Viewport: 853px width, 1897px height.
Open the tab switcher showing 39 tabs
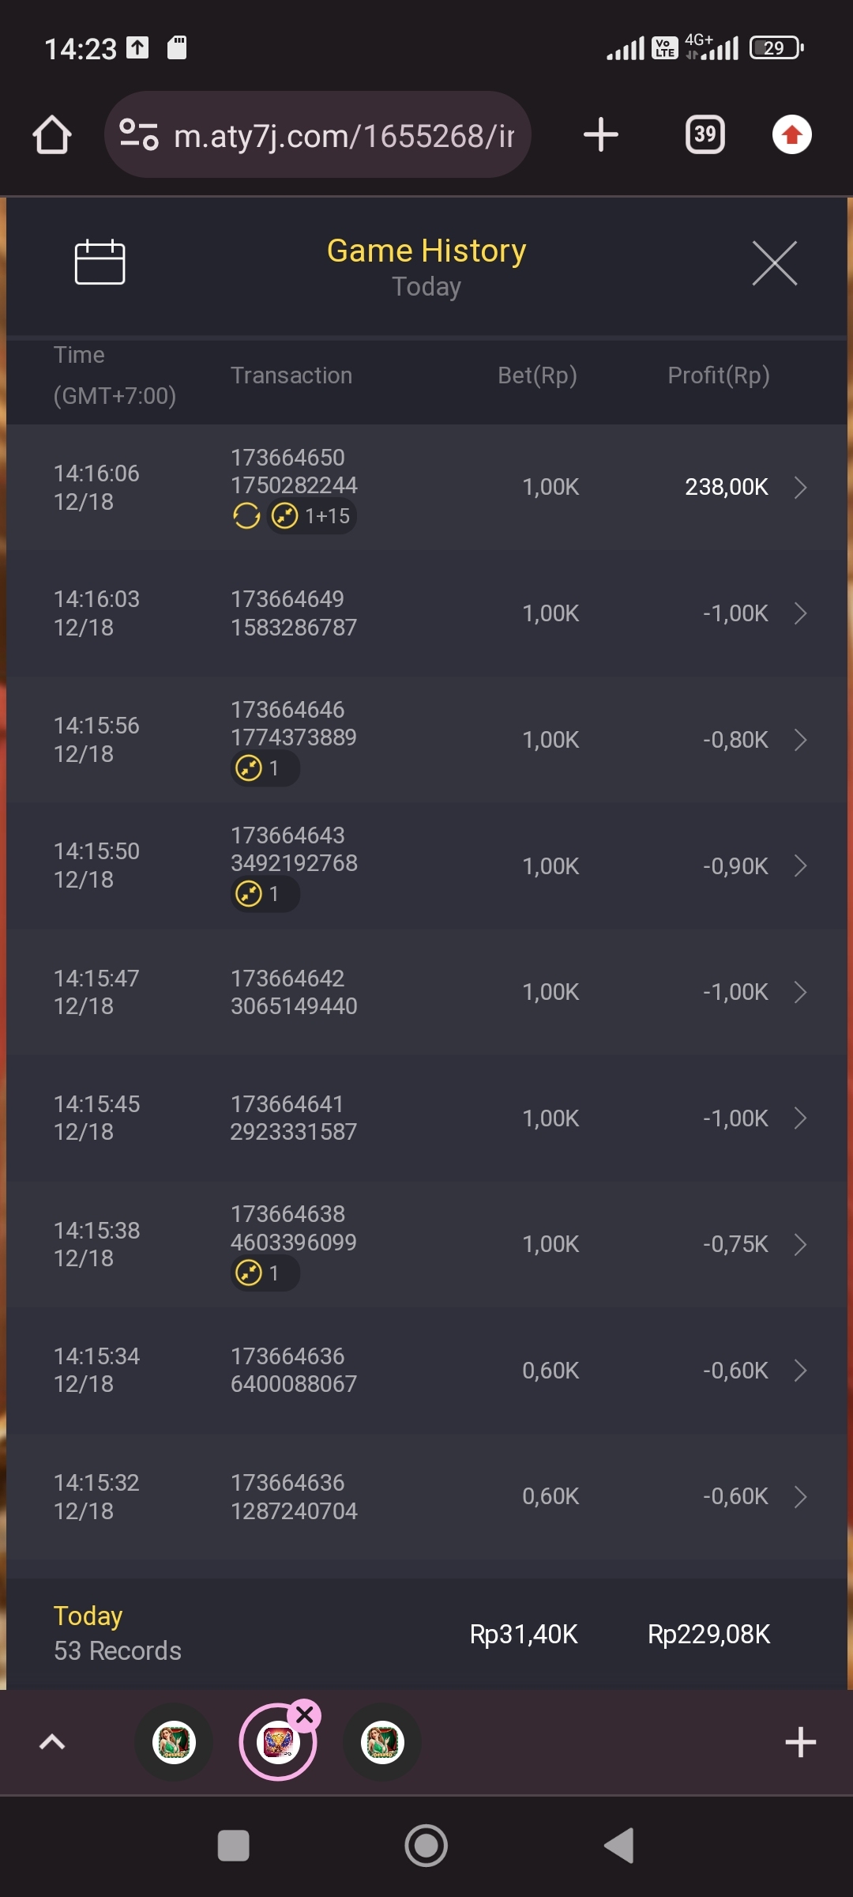(x=705, y=134)
